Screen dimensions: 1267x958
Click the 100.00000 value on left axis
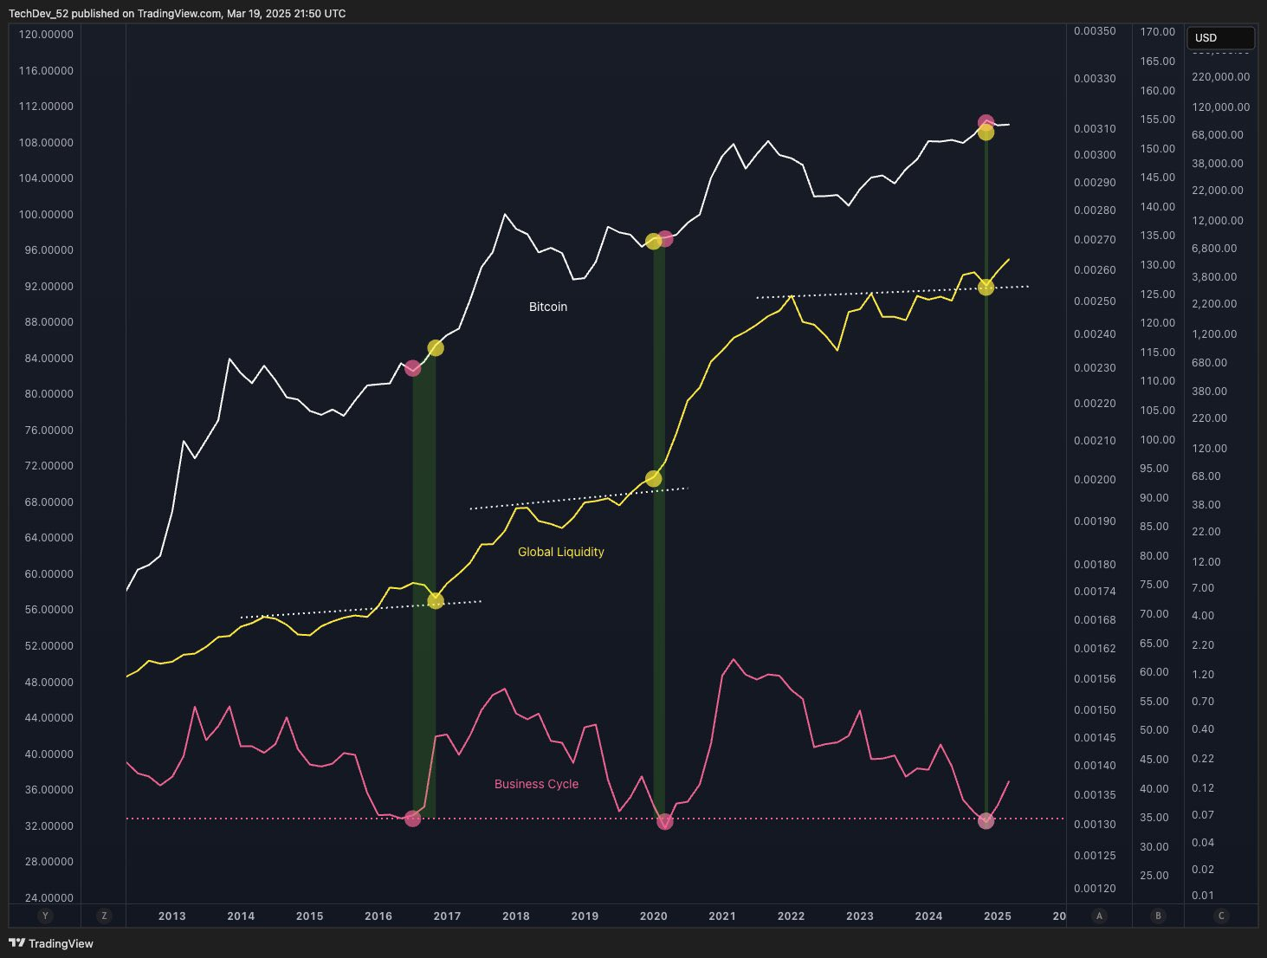pos(46,214)
